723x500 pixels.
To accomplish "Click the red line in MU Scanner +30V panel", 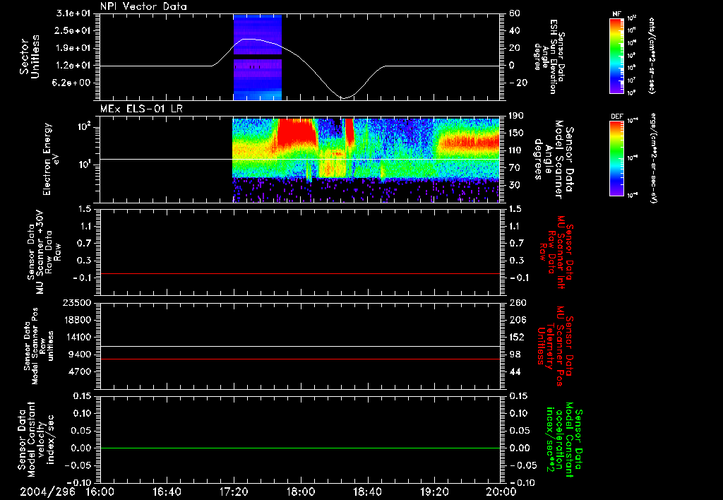I will point(300,273).
